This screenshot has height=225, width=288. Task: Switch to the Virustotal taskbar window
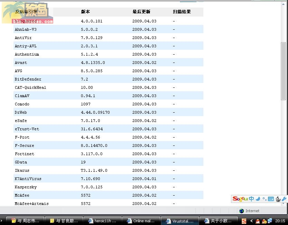click(x=180, y=221)
